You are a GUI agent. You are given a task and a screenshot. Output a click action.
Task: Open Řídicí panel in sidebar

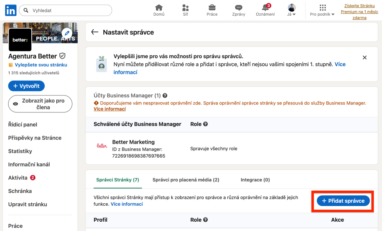click(23, 124)
